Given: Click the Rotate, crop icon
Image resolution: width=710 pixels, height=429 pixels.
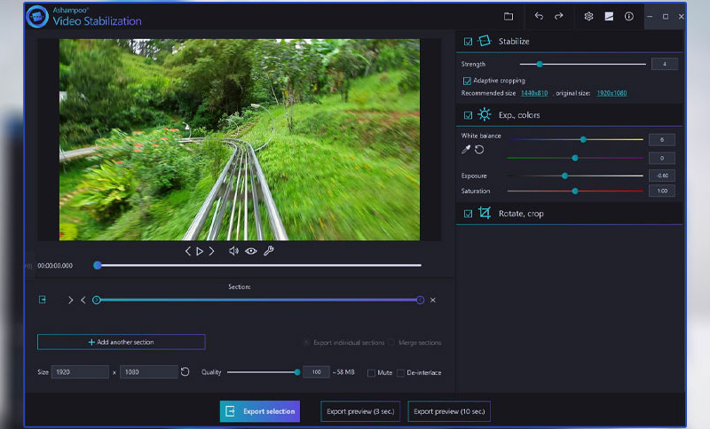Looking at the screenshot, I should pyautogui.click(x=484, y=213).
